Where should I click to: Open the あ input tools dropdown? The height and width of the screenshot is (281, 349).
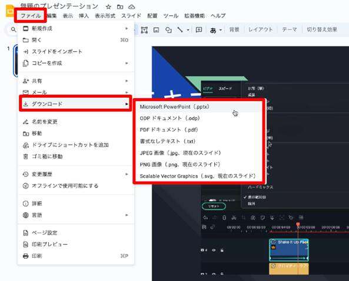215,30
